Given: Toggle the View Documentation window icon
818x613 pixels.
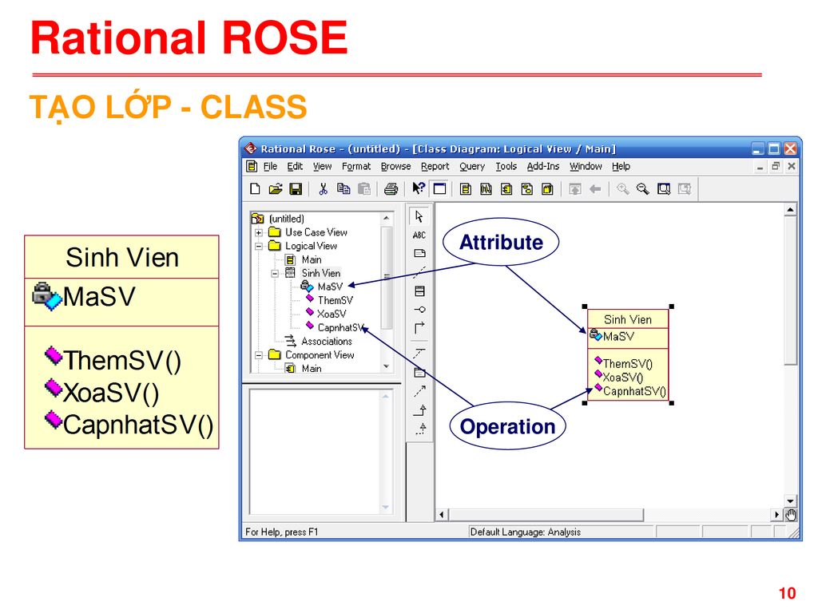Looking at the screenshot, I should 440,188.
